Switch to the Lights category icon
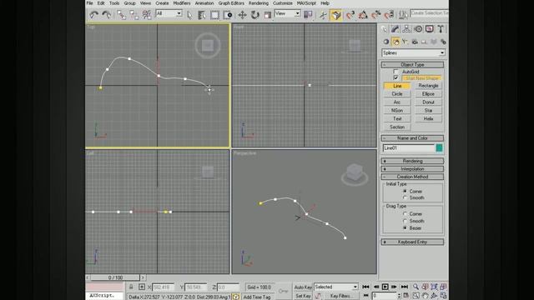The height and width of the screenshot is (300, 534). pyautogui.click(x=405, y=42)
